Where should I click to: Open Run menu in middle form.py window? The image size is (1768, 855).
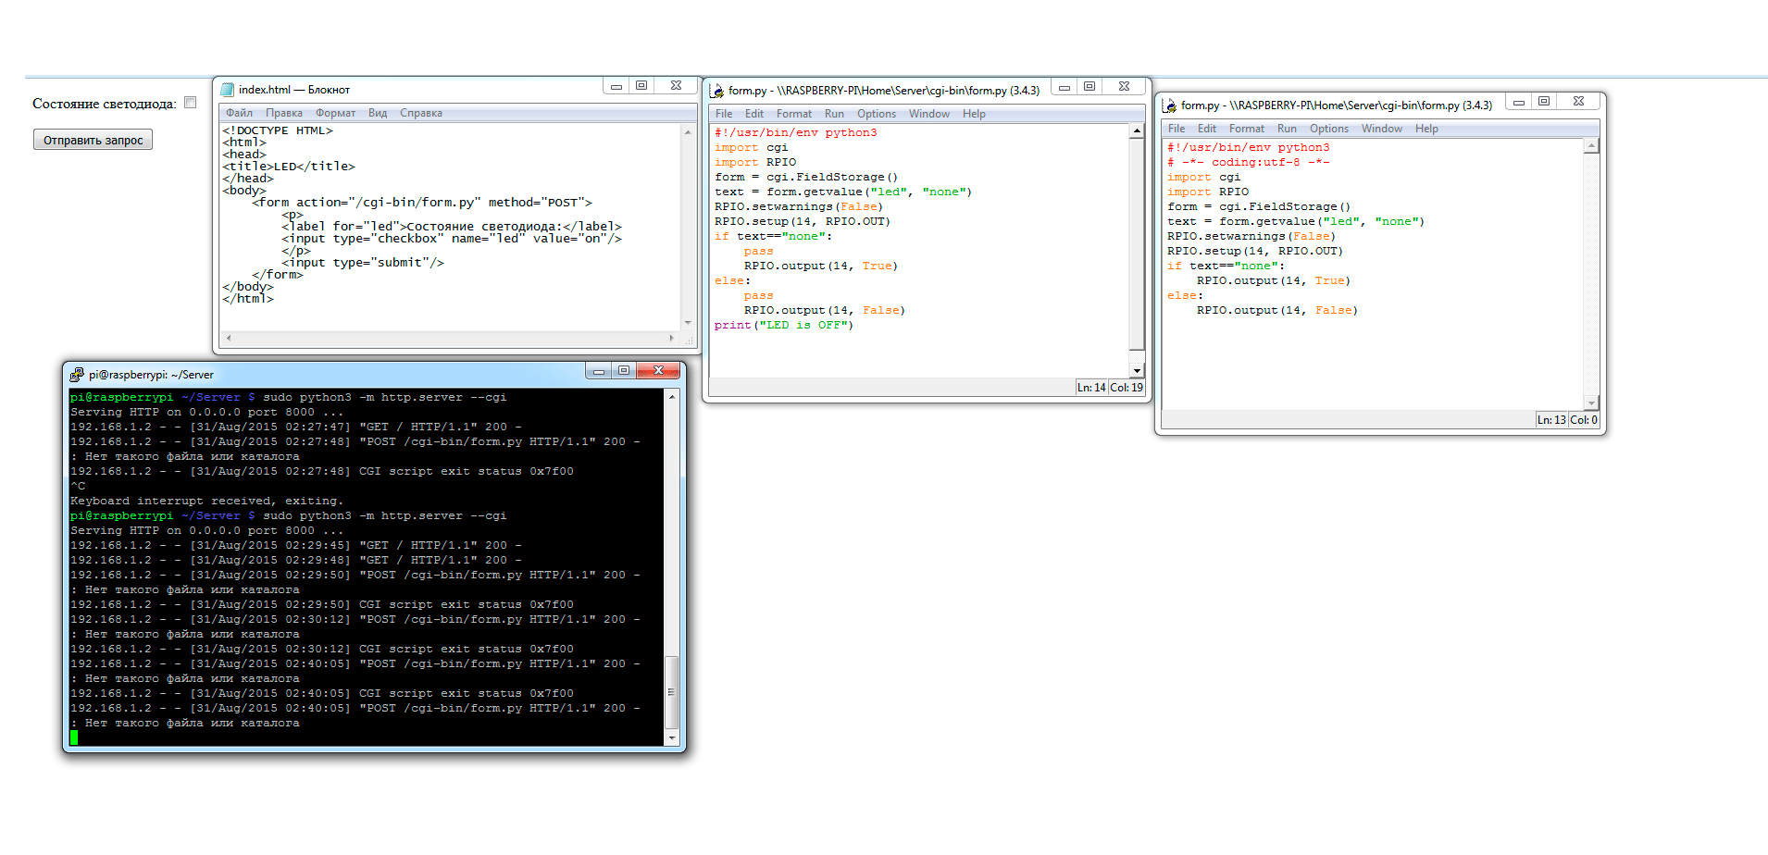834,114
